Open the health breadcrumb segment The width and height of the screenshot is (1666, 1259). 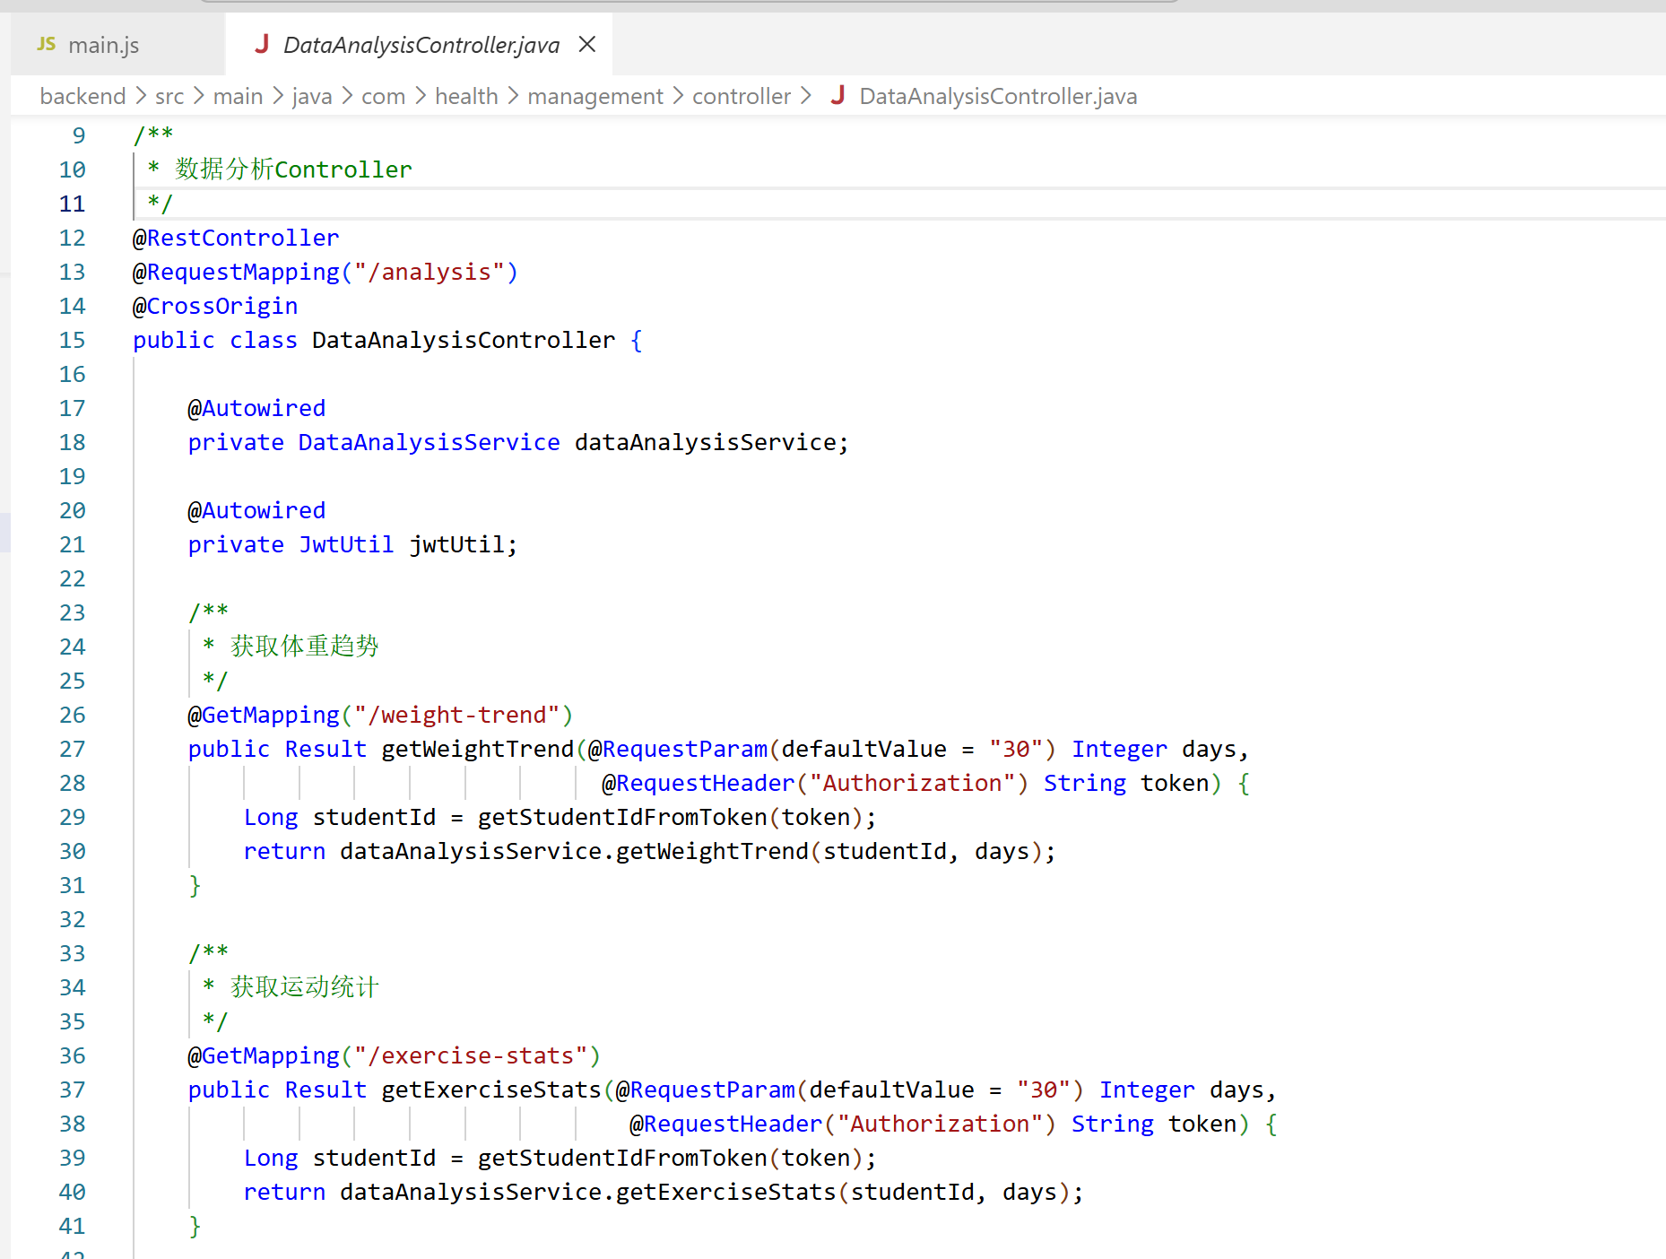(466, 96)
